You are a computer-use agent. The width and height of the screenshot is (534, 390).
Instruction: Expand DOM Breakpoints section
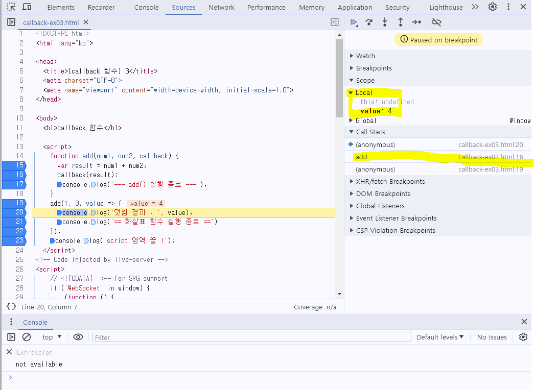coord(438,193)
